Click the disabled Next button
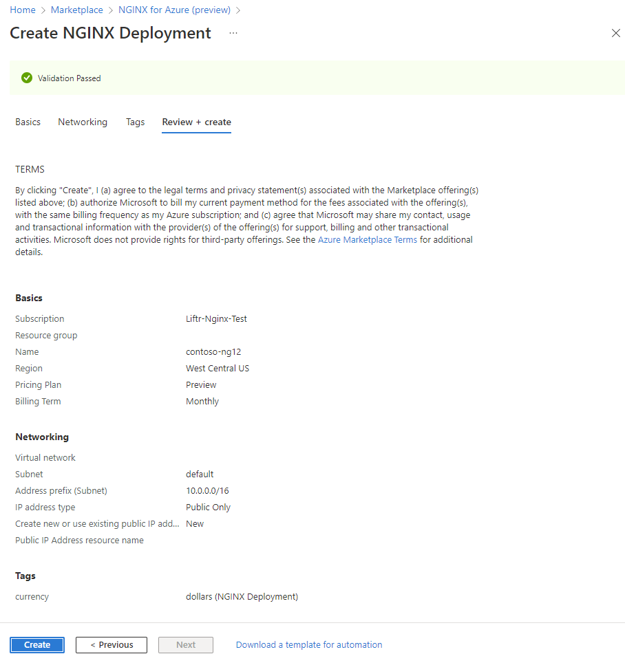Image resolution: width=625 pixels, height=665 pixels. point(186,644)
